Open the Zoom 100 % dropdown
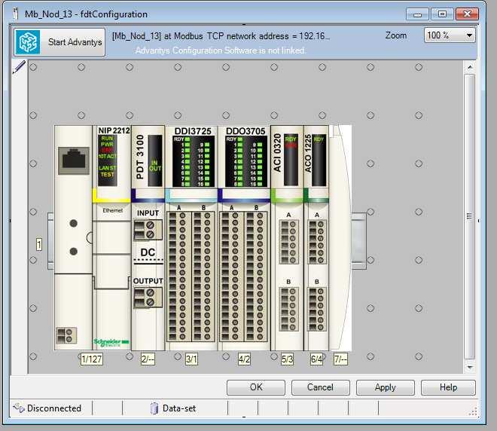The height and width of the screenshot is (431, 497). point(450,35)
